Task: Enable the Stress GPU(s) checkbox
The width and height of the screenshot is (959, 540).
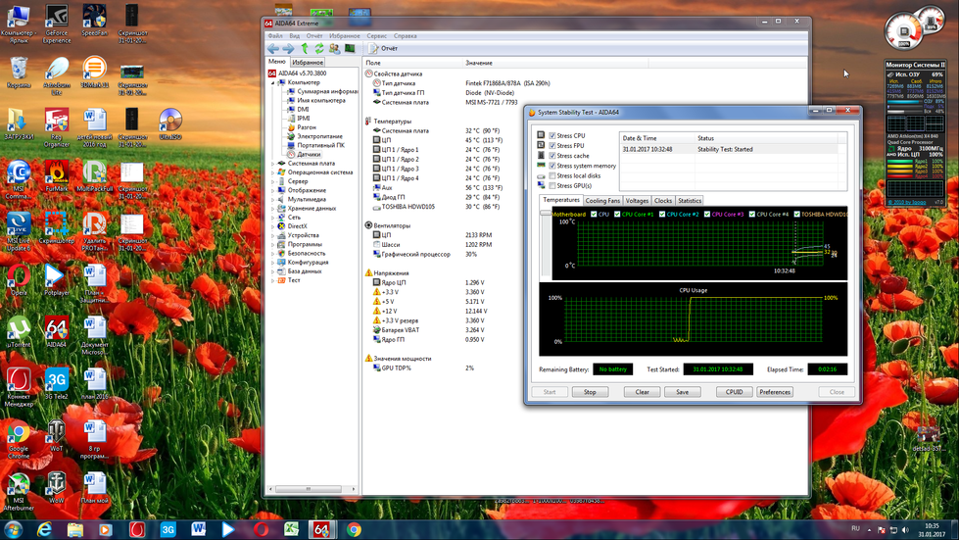Action: [x=552, y=185]
